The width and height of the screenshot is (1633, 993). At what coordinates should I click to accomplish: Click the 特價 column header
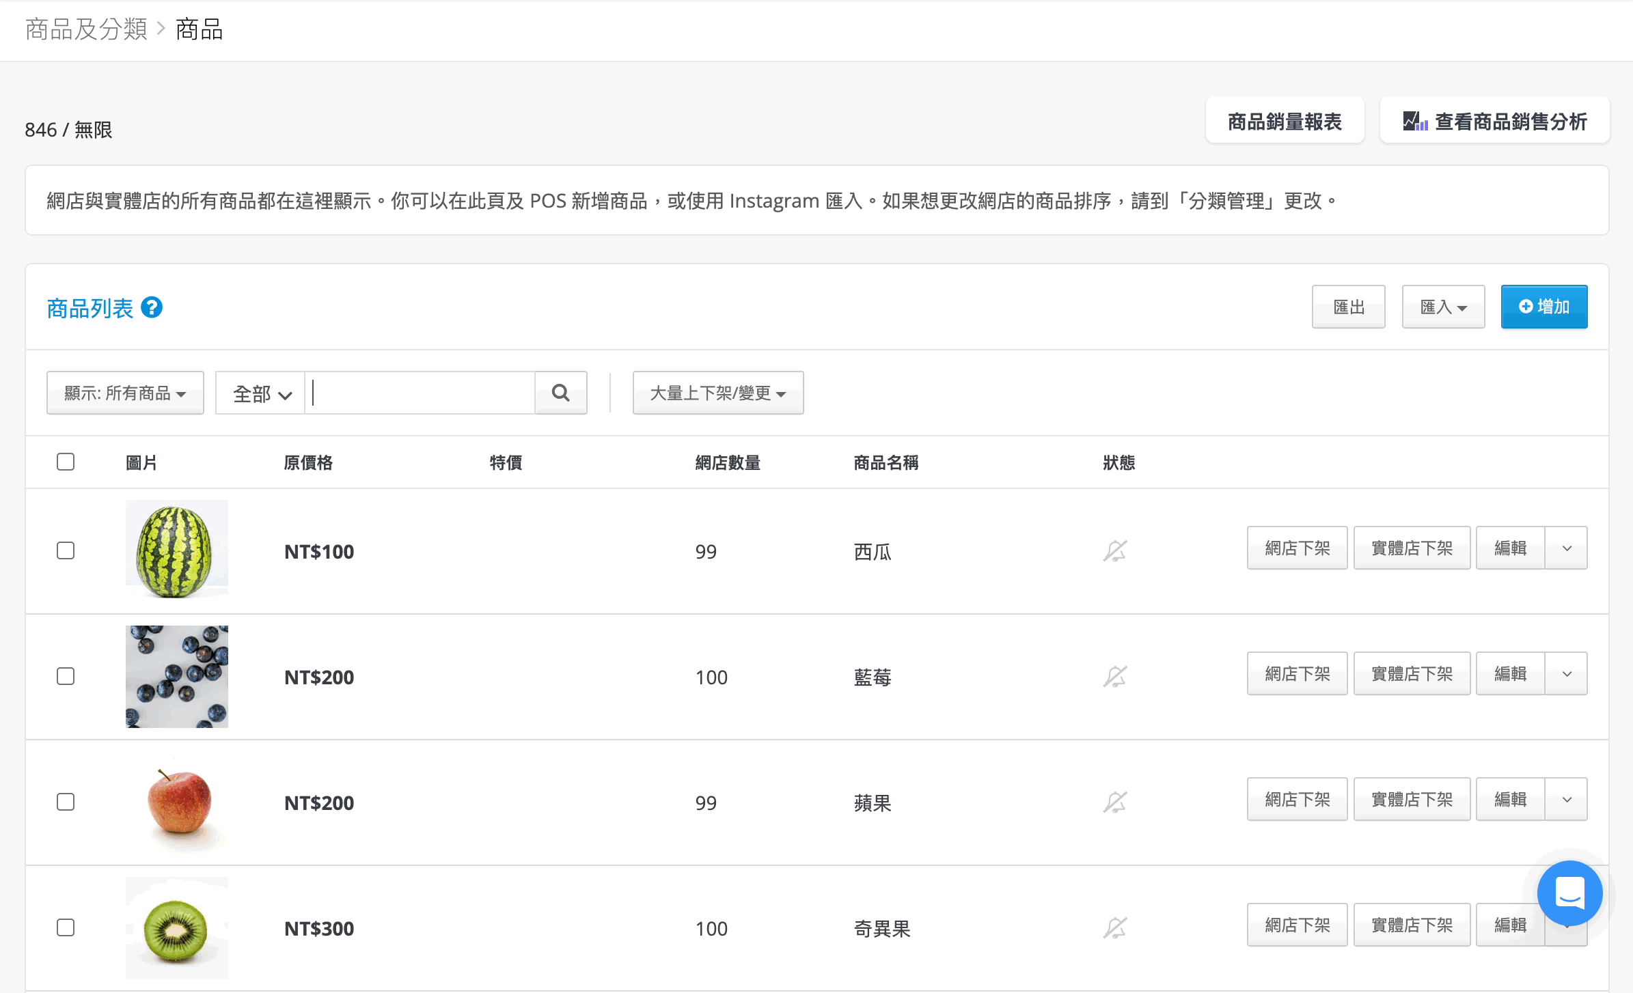(x=506, y=462)
